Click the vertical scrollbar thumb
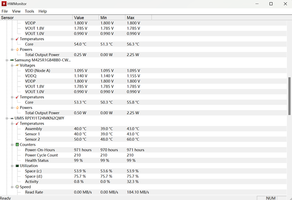The image size is (292, 200). 289,96
